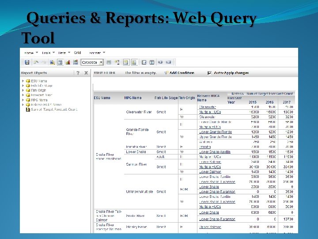
Task: Toggle the banding icon after Corporate dropdown
Action: (109, 62)
